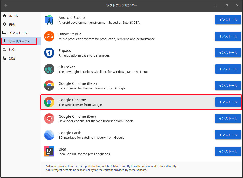The height and width of the screenshot is (178, 243).
Task: Go back using the header arrow
Action: click(6, 5)
